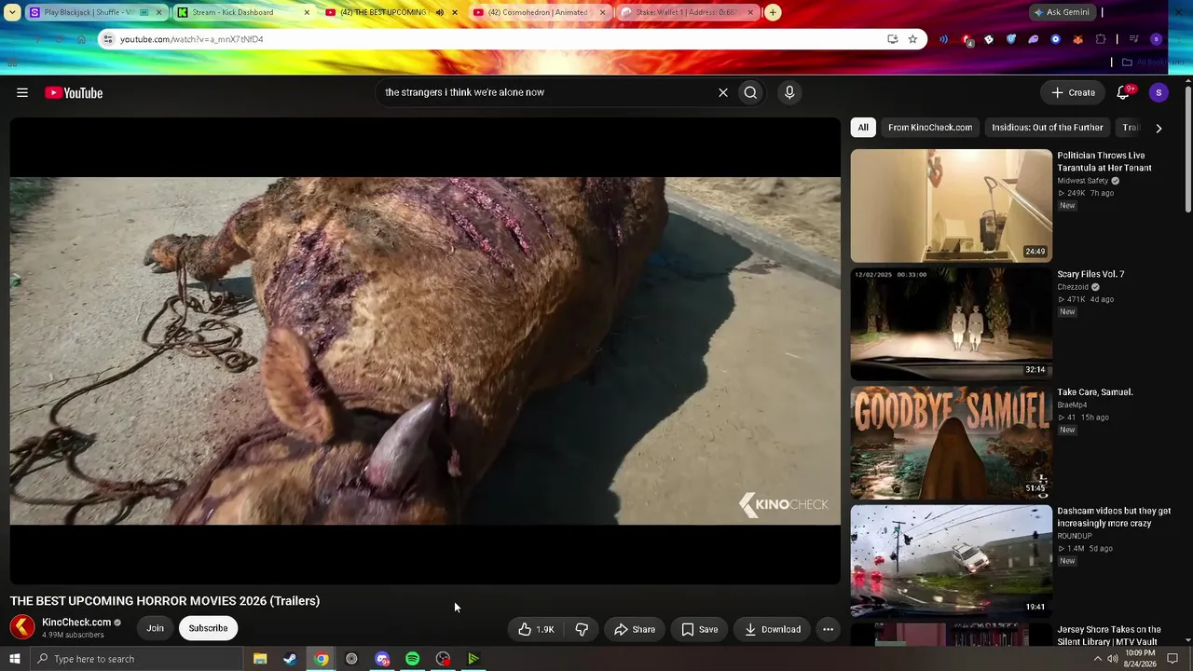Download the video
1193x671 pixels.
click(773, 629)
